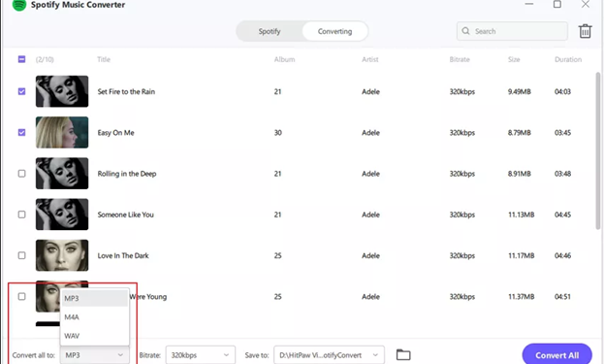Click the duration 03:48

tap(562, 174)
